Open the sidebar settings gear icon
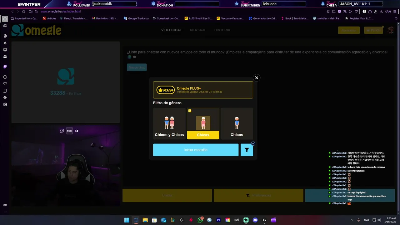The image size is (400, 225). click(x=5, y=104)
